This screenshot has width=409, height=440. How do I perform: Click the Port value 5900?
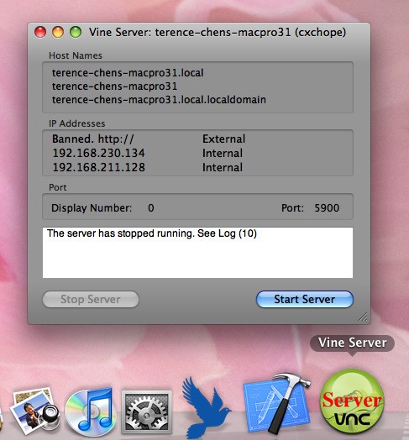click(x=327, y=208)
